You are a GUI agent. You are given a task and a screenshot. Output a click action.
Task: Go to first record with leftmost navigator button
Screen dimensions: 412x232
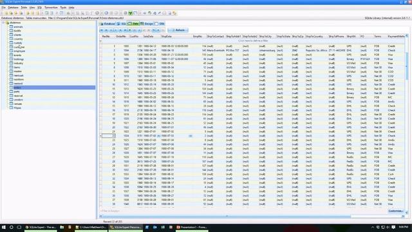click(x=102, y=30)
